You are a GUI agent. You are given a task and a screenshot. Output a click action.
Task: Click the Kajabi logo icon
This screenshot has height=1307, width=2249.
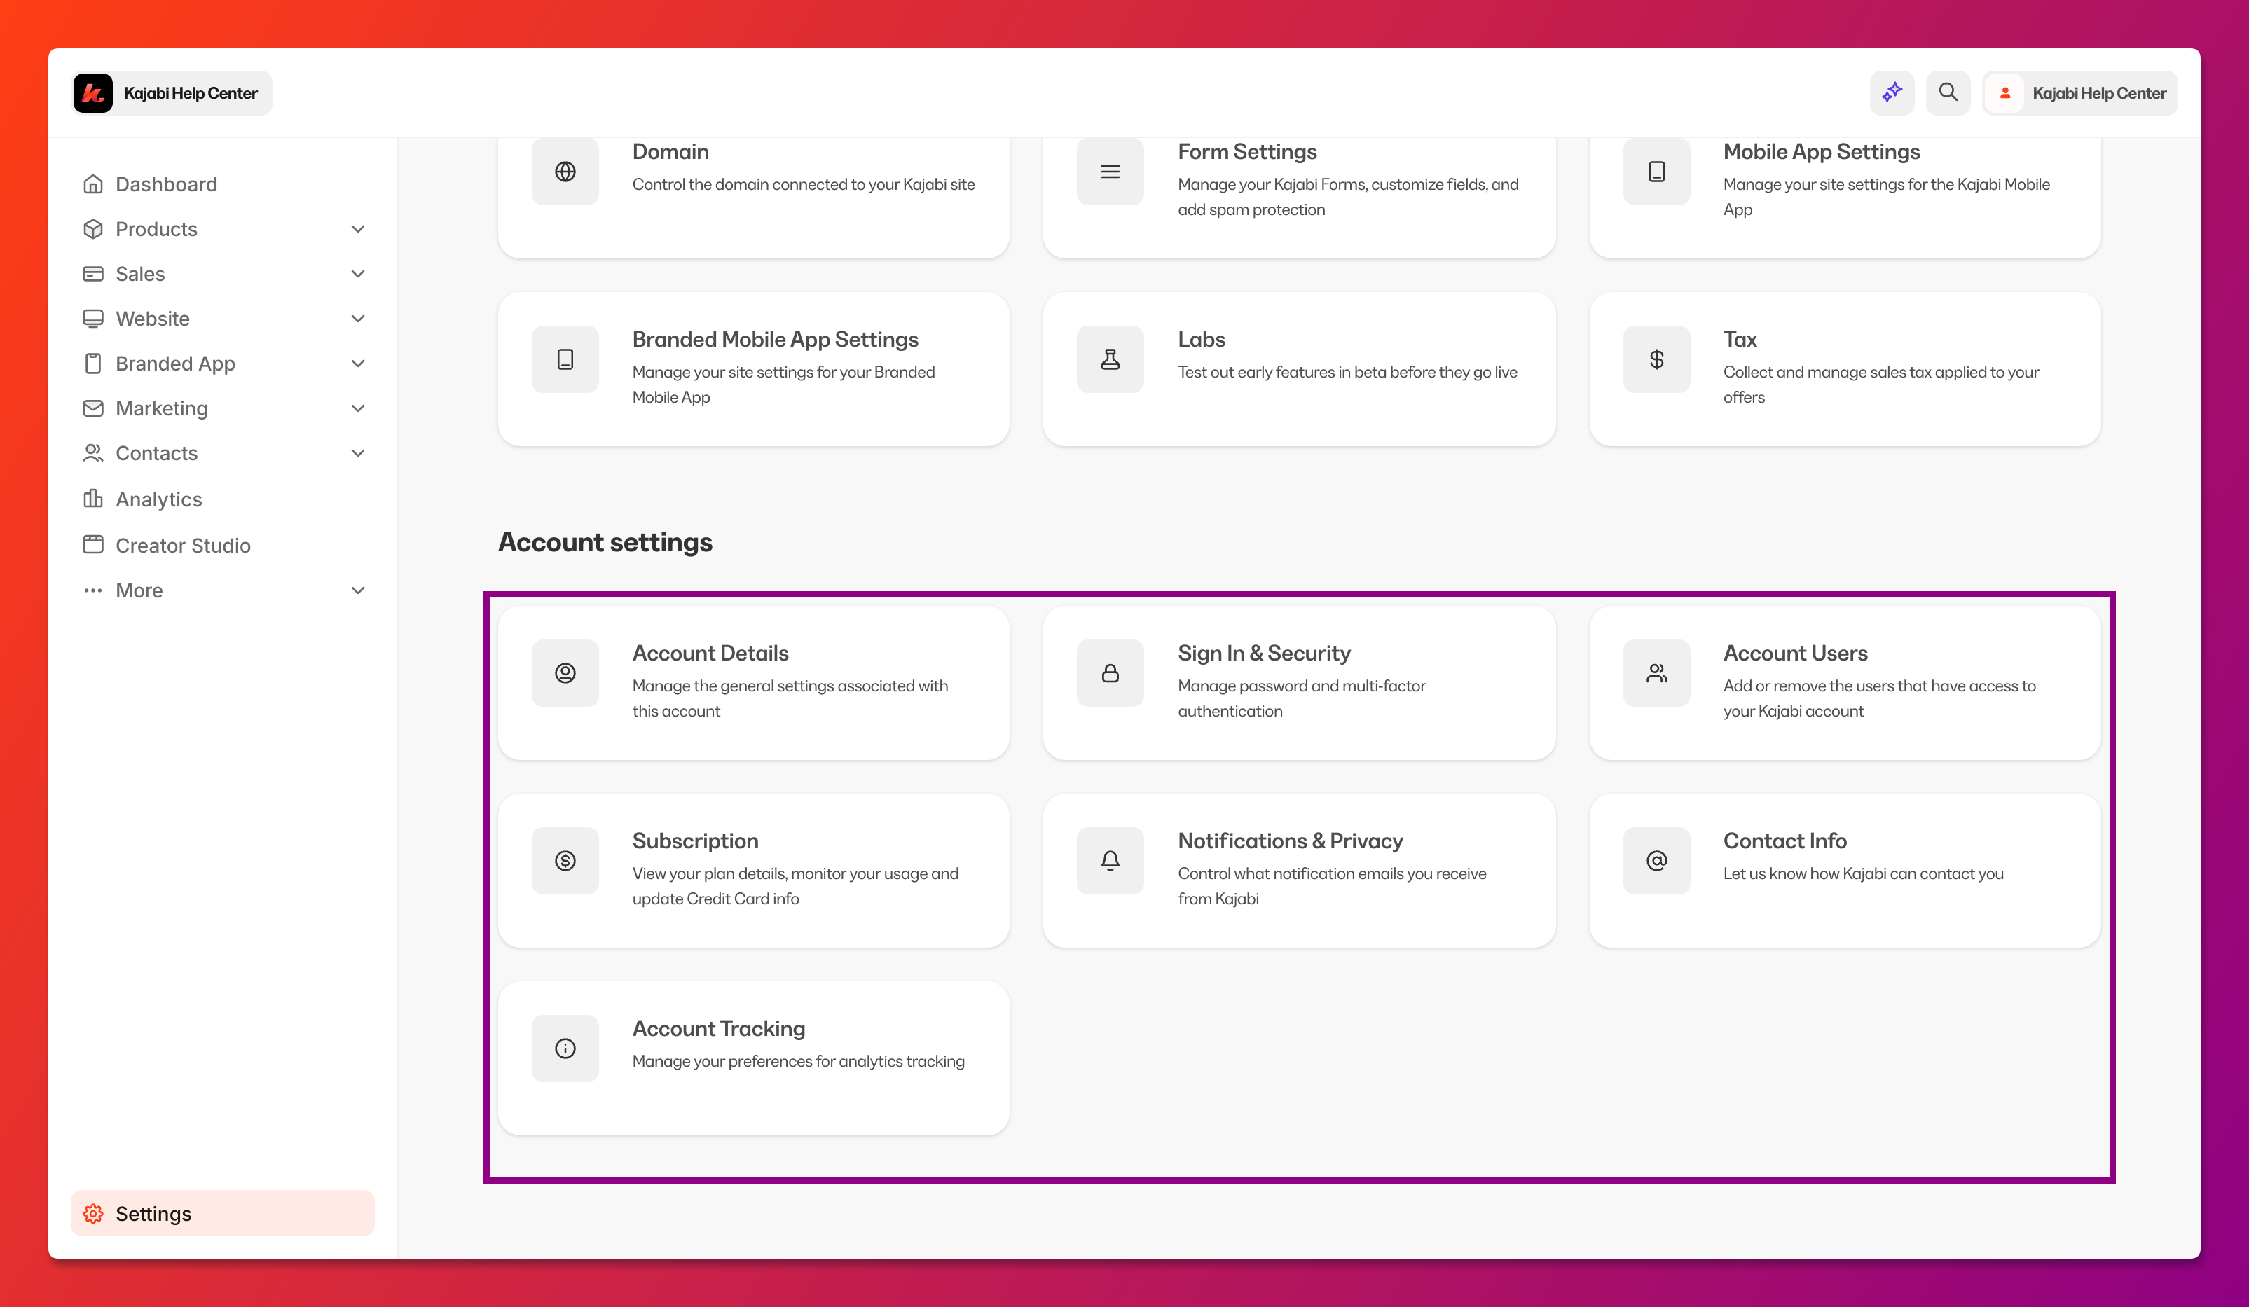tap(92, 92)
